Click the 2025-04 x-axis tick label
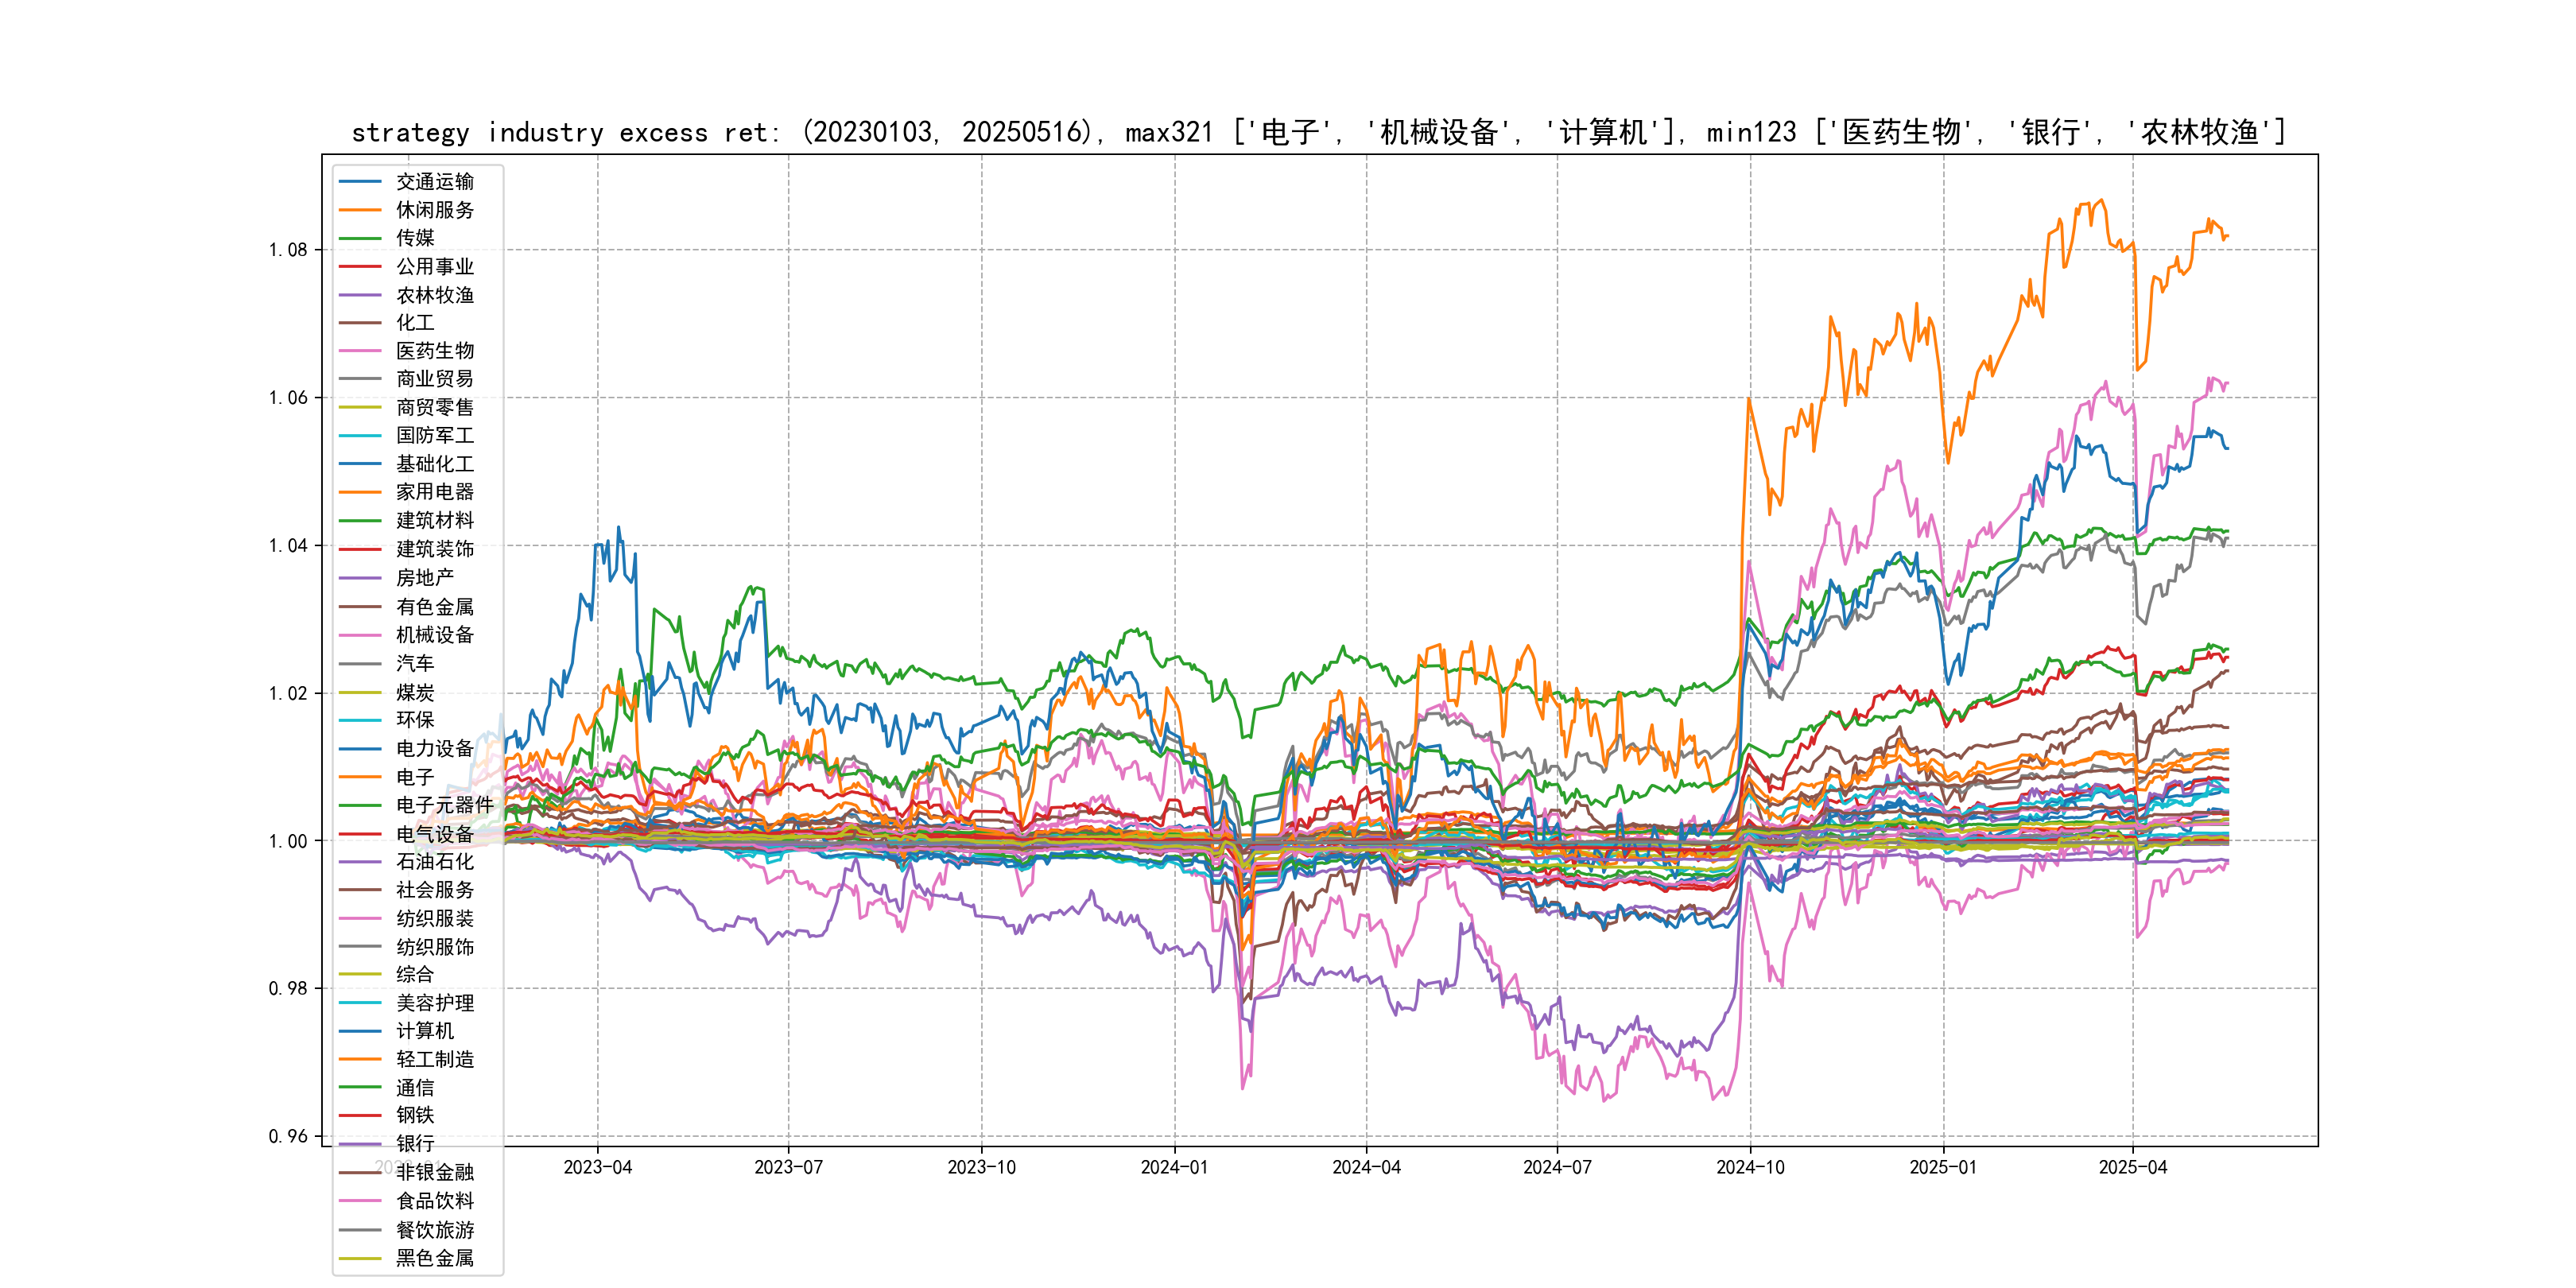The image size is (2576, 1288). [x=2132, y=1167]
